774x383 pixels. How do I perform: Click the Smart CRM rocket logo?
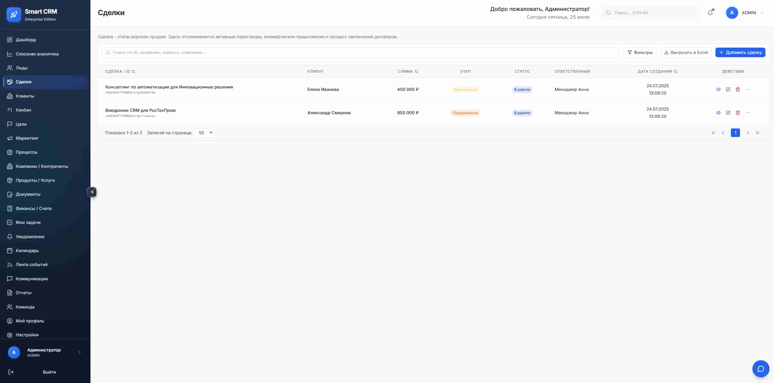click(14, 15)
